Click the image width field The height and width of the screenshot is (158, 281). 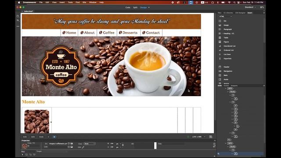point(112,144)
